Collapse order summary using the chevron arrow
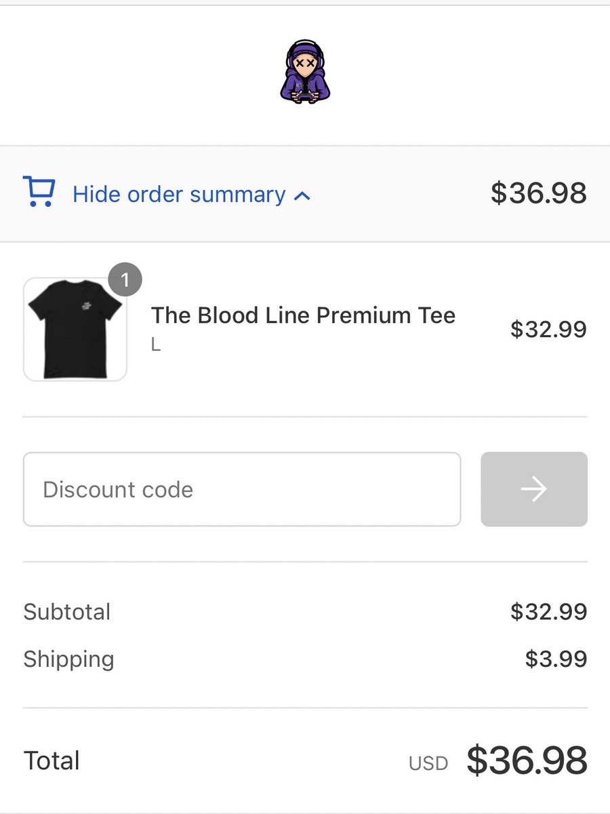Screen dimensions: 610x814 tap(303, 196)
